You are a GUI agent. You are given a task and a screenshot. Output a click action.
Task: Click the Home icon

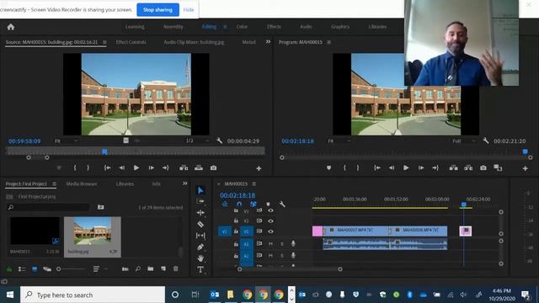11,27
